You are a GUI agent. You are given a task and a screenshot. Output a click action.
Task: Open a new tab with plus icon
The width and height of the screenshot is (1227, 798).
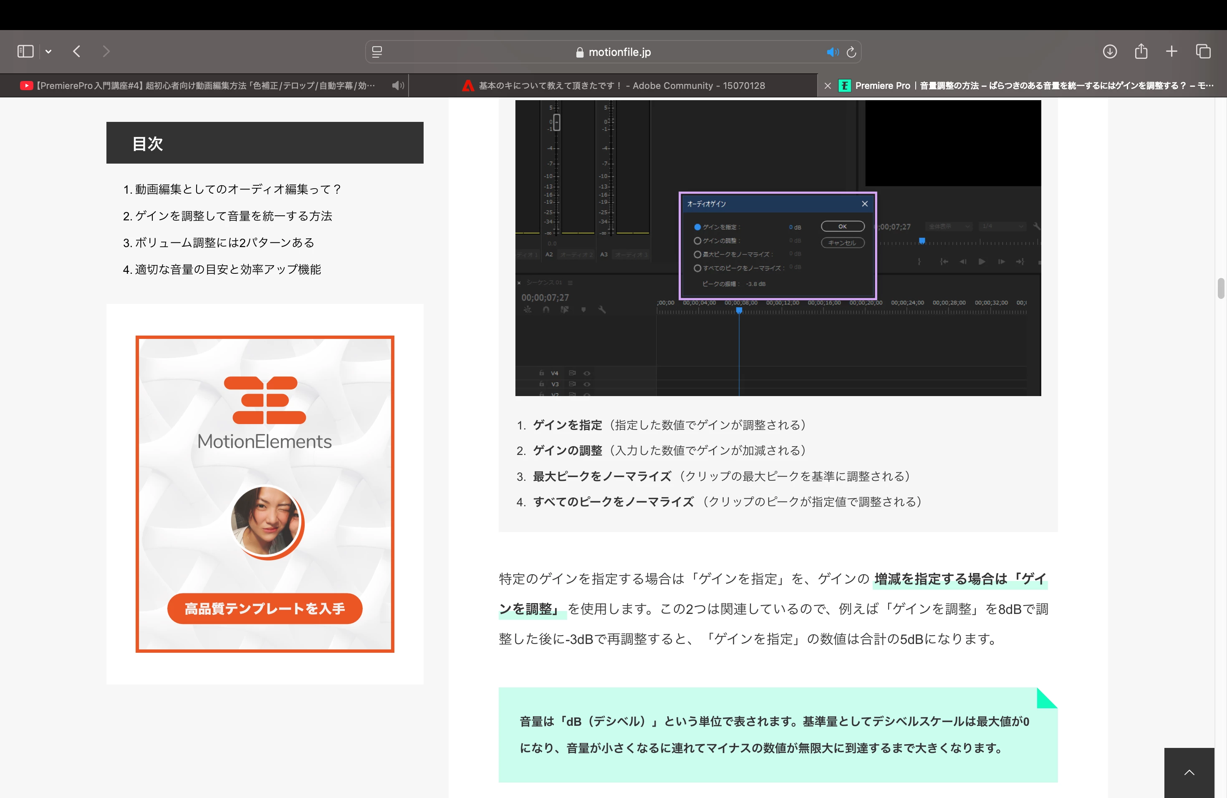coord(1171,52)
